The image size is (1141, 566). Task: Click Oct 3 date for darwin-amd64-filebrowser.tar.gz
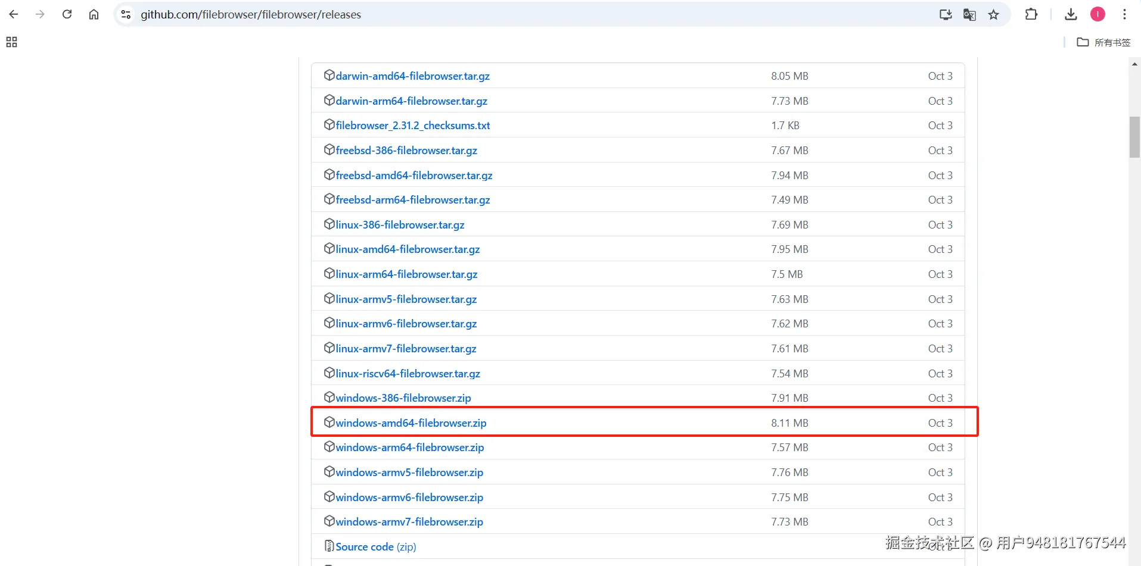940,76
